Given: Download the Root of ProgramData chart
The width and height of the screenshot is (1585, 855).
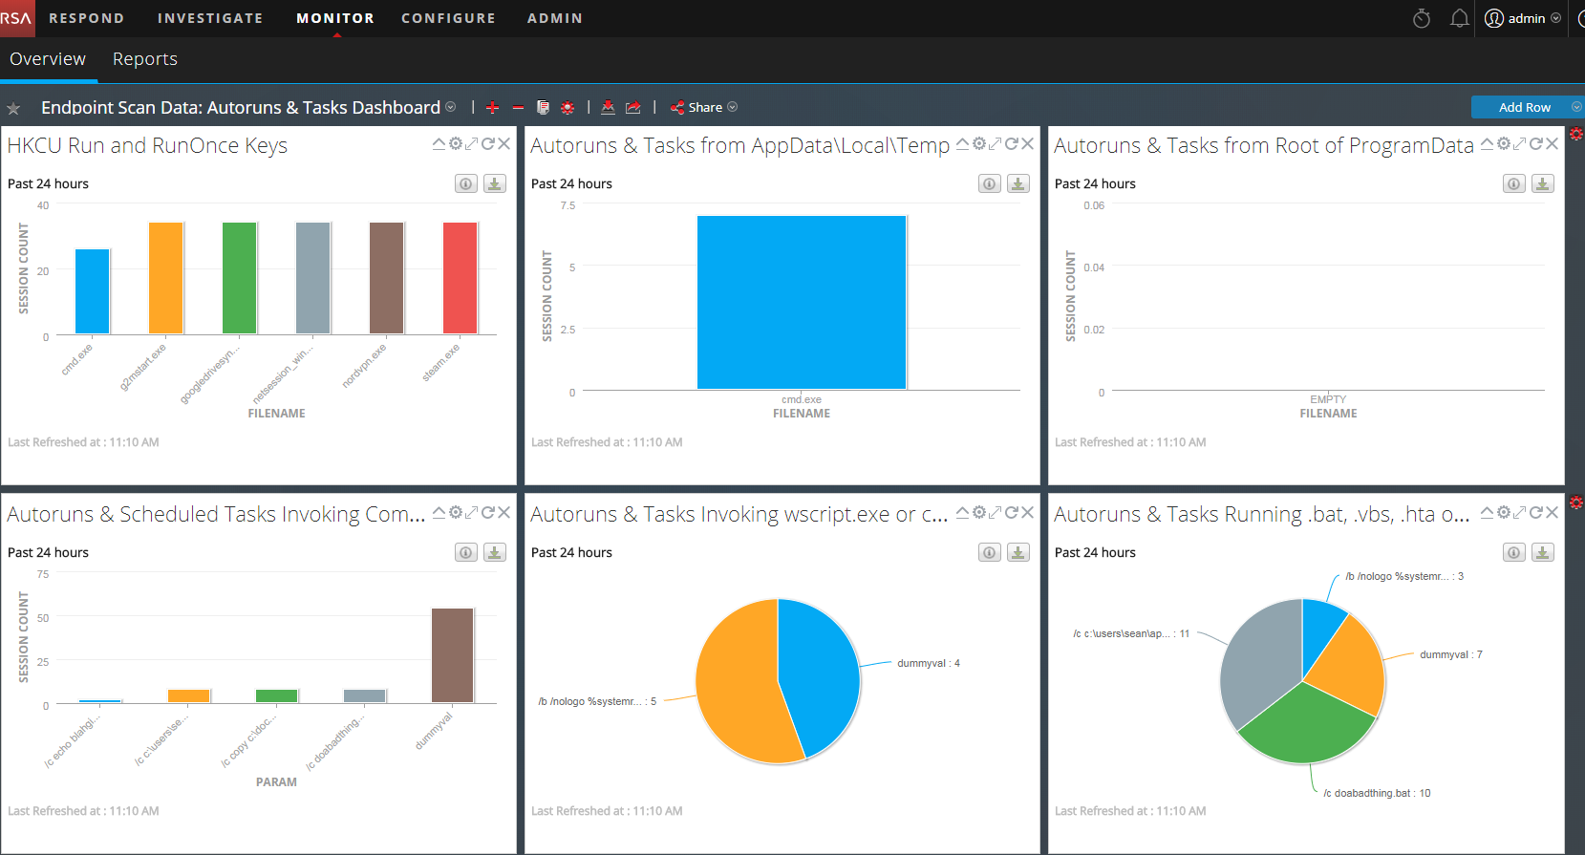Looking at the screenshot, I should tap(1542, 183).
